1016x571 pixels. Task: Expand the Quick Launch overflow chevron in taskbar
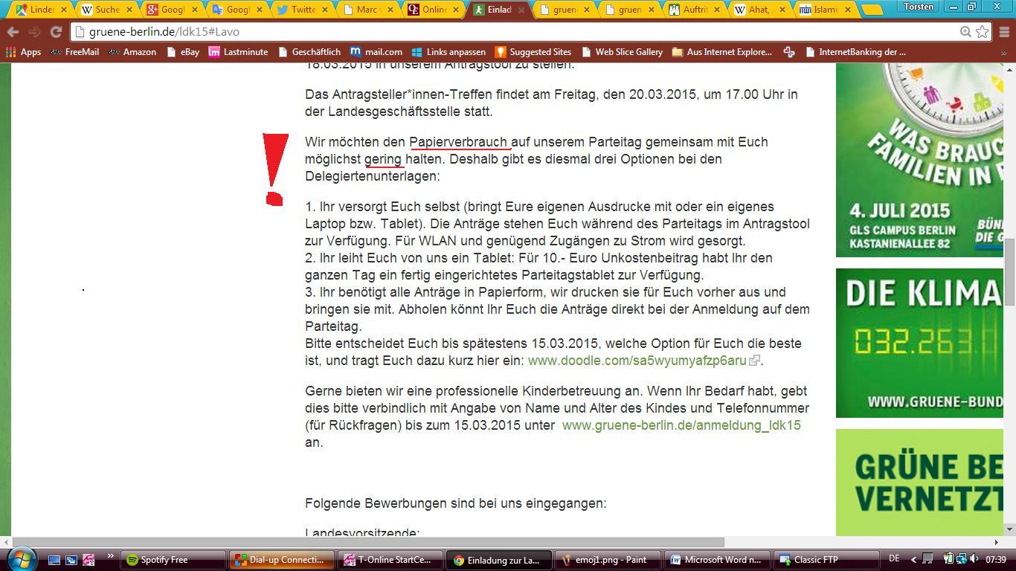click(x=111, y=557)
